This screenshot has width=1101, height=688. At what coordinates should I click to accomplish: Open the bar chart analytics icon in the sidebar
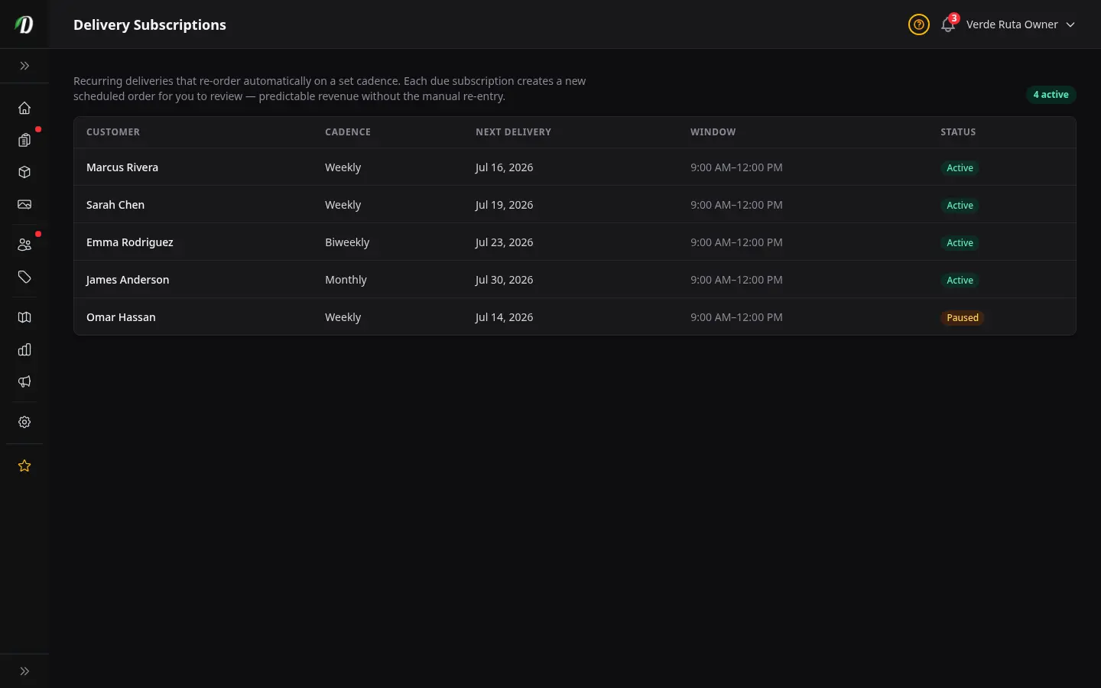click(24, 349)
